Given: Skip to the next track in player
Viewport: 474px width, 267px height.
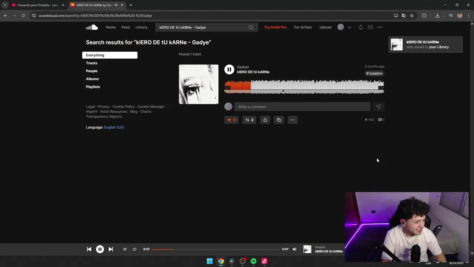Looking at the screenshot, I should point(111,249).
